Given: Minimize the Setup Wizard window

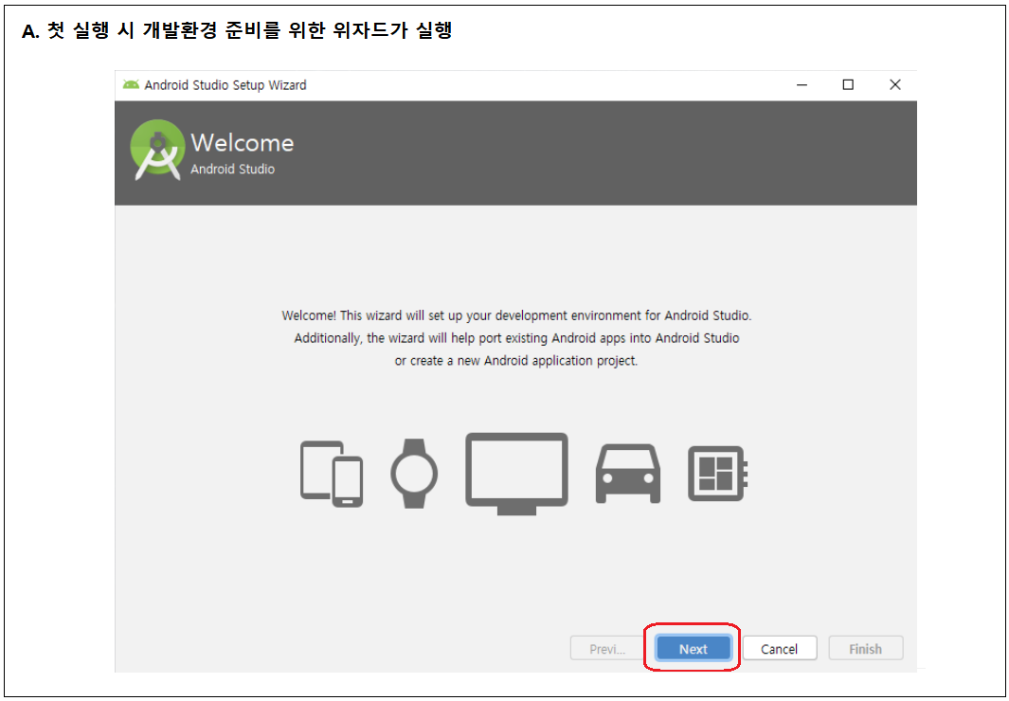Looking at the screenshot, I should click(x=802, y=85).
